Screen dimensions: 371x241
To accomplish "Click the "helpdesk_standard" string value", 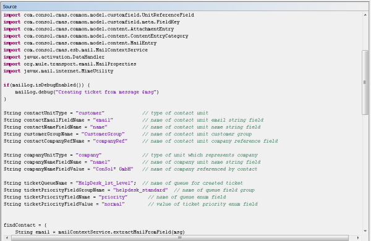I will coord(140,190).
